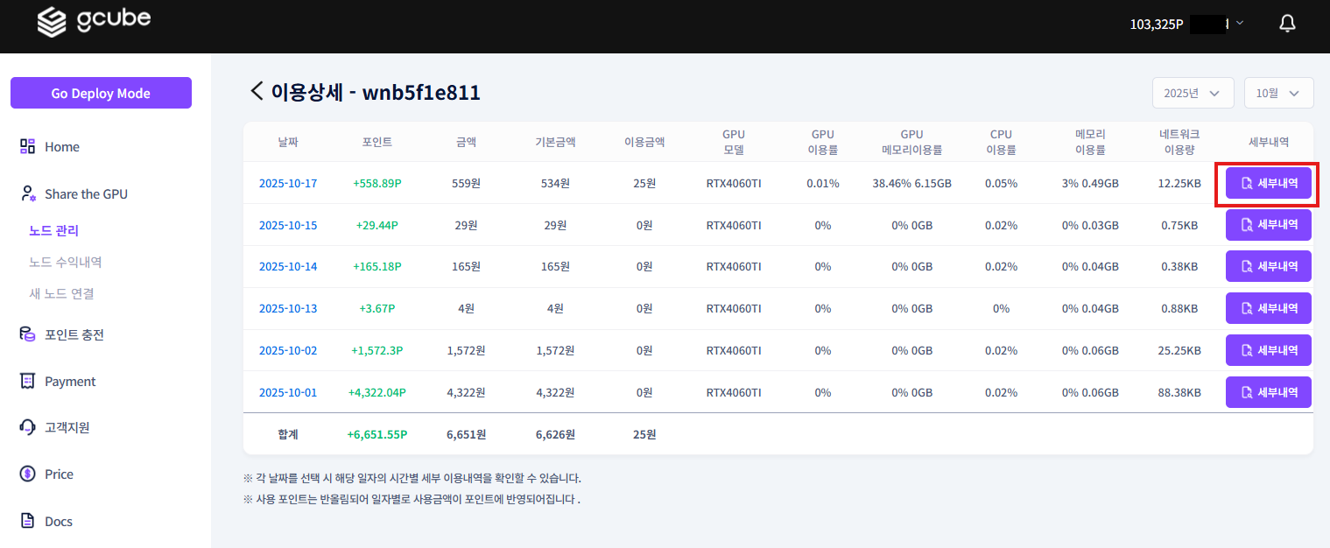The width and height of the screenshot is (1330, 548).
Task: Open 세부내역 for the 2025-10-17 row
Action: tap(1268, 183)
